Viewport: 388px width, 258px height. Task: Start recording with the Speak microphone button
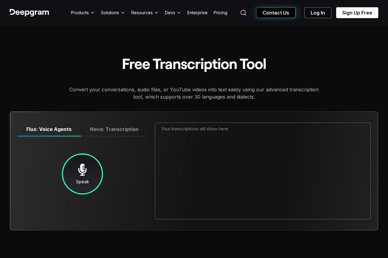pyautogui.click(x=82, y=174)
